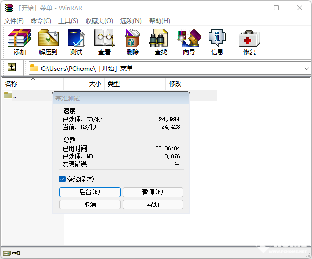Click the 基准测试 dialog title bar
This screenshot has height=259, width=312.
(121, 98)
